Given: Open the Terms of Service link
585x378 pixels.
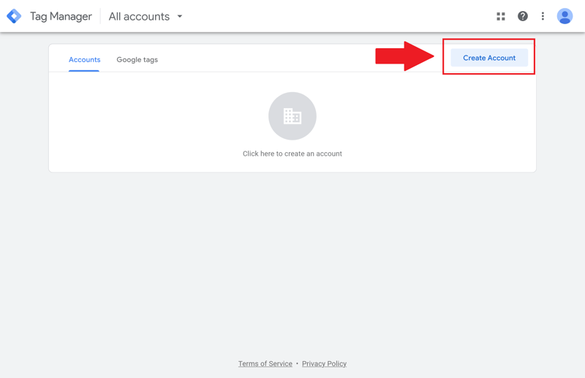Looking at the screenshot, I should (x=265, y=363).
